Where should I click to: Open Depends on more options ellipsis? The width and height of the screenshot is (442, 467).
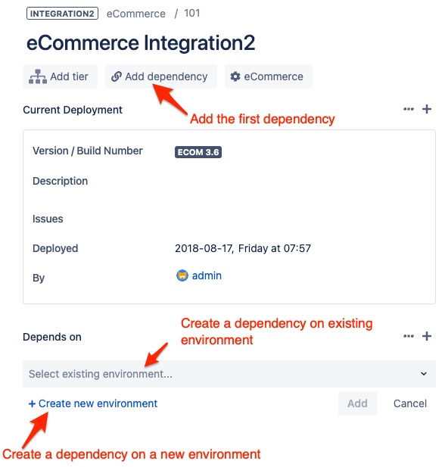pos(409,336)
